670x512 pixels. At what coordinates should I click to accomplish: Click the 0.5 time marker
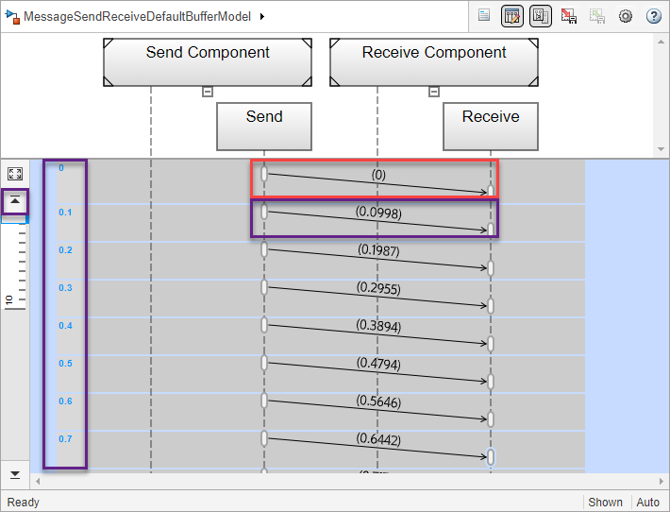[x=65, y=364]
